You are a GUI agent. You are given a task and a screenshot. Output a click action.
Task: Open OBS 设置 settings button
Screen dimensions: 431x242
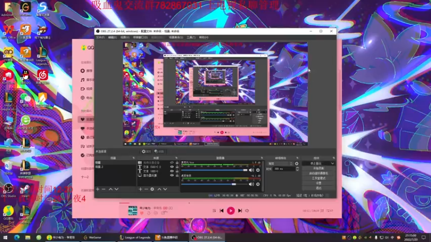click(x=318, y=183)
